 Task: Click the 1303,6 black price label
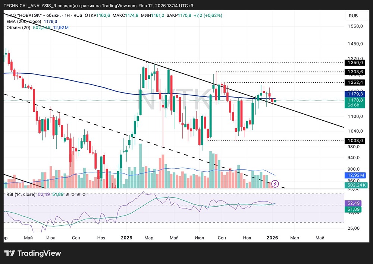pyautogui.click(x=355, y=72)
